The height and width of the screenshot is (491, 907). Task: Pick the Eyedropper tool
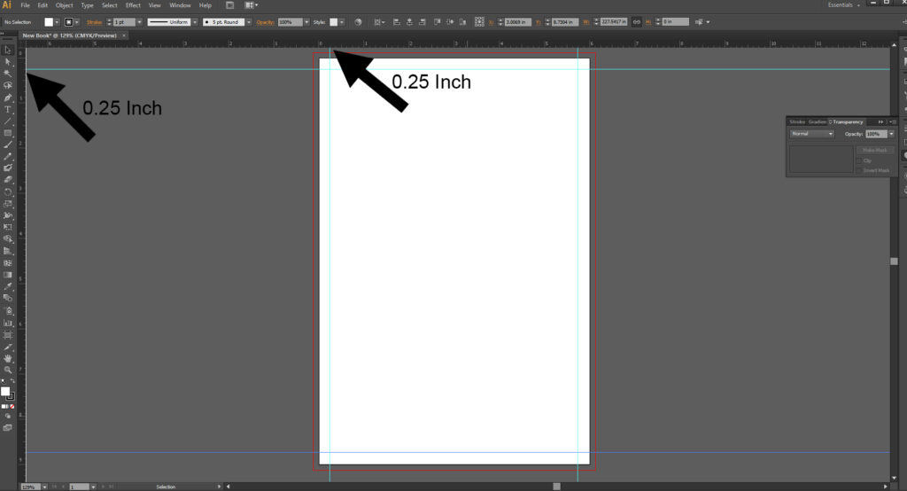[7, 286]
